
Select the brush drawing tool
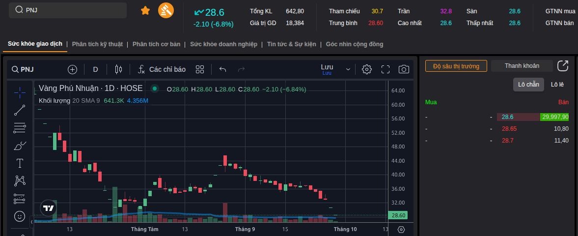20,146
